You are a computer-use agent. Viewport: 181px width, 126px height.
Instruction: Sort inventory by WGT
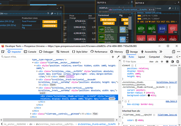[x=163, y=22]
